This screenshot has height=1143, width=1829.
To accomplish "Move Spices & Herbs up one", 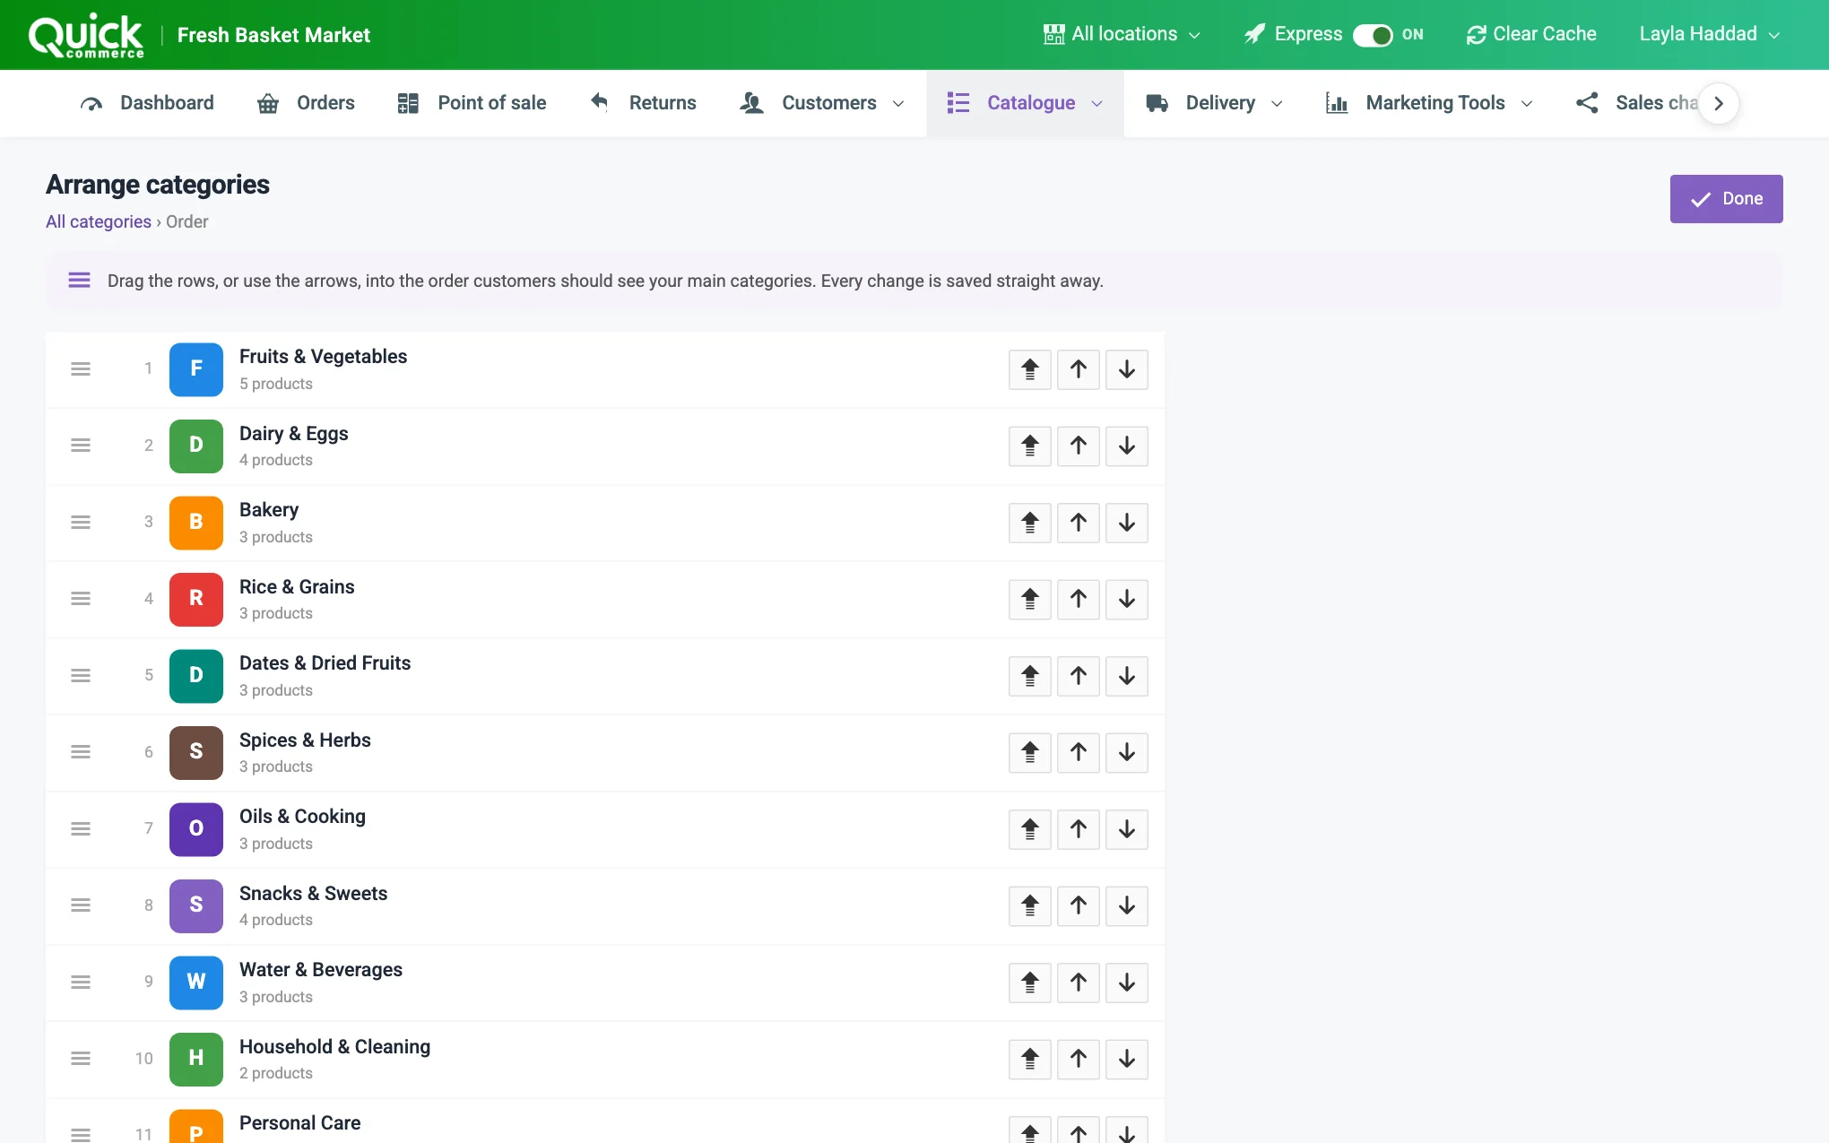I will tap(1078, 752).
